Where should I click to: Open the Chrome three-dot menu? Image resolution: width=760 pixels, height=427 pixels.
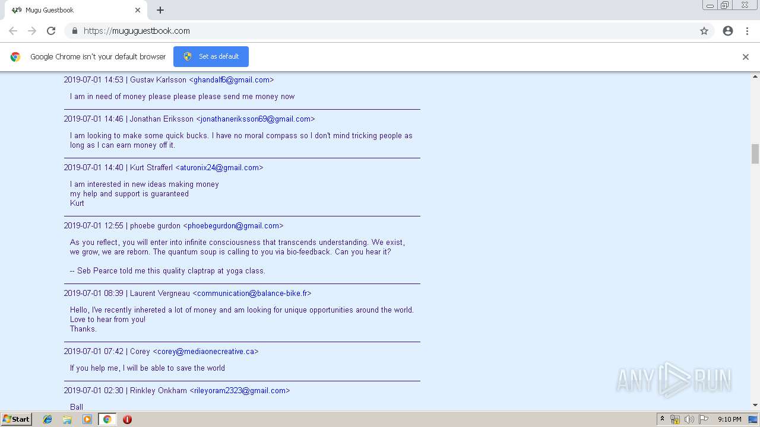coord(747,31)
